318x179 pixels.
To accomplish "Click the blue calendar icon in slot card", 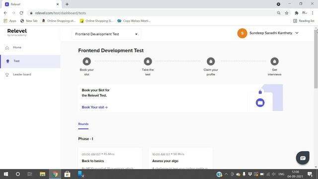I will coord(260,103).
